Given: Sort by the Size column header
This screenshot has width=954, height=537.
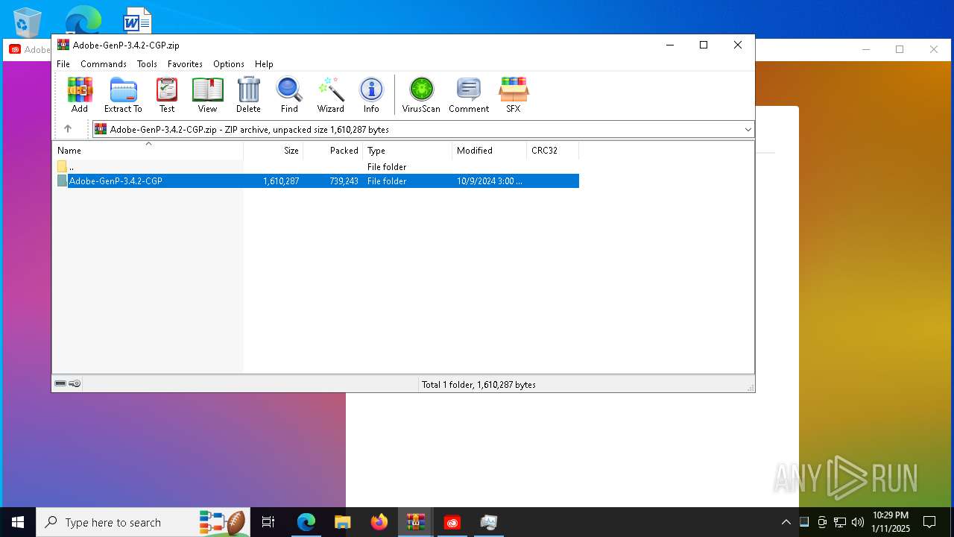Looking at the screenshot, I should point(274,150).
